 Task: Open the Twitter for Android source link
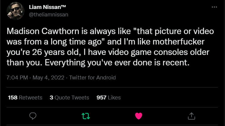pyautogui.click(x=92, y=78)
